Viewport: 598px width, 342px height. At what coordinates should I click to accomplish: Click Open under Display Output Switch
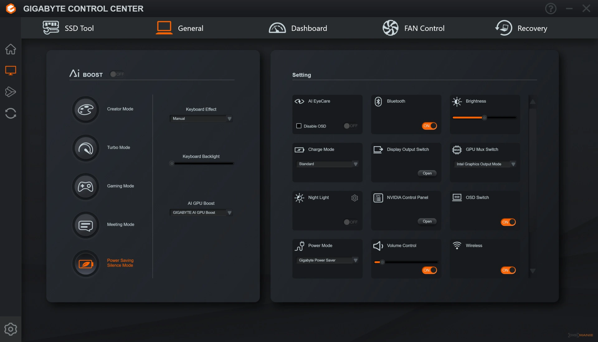tap(427, 173)
